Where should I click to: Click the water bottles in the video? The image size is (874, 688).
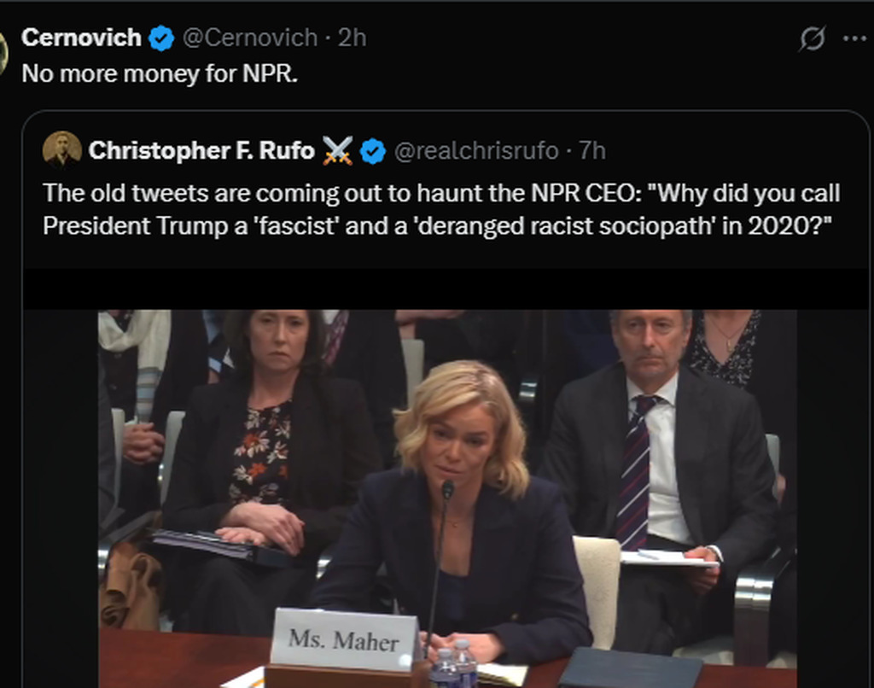452,665
